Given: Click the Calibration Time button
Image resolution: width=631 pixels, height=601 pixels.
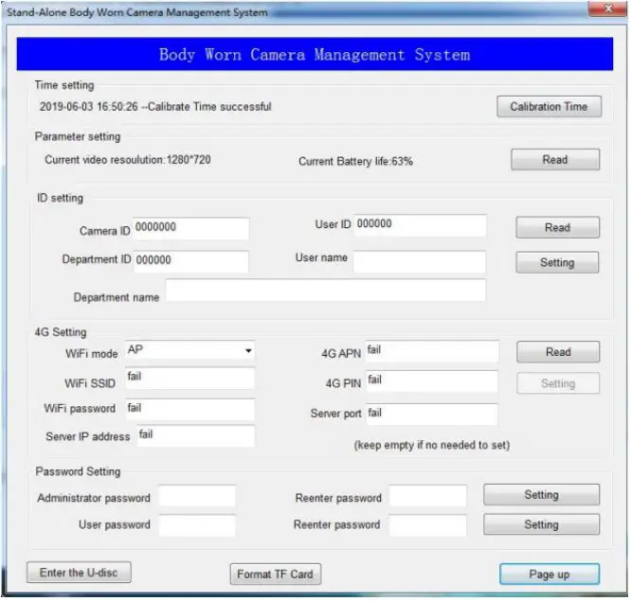Looking at the screenshot, I should 549,107.
